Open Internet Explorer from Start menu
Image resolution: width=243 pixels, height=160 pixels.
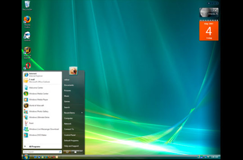pyautogui.click(x=42, y=74)
